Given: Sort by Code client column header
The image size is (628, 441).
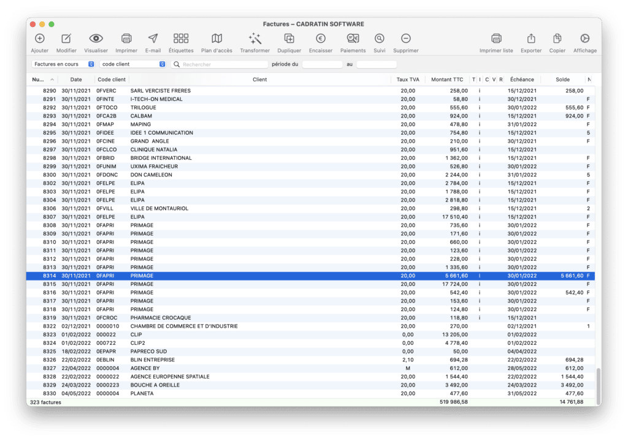Looking at the screenshot, I should point(112,80).
